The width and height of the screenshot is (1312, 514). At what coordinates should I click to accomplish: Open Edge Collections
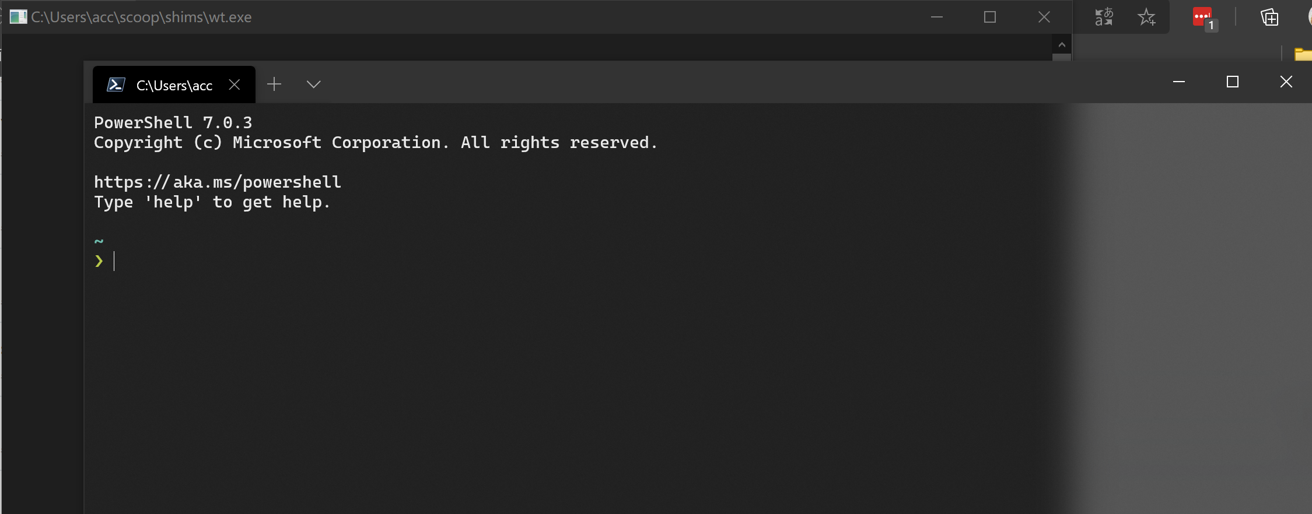(1269, 17)
